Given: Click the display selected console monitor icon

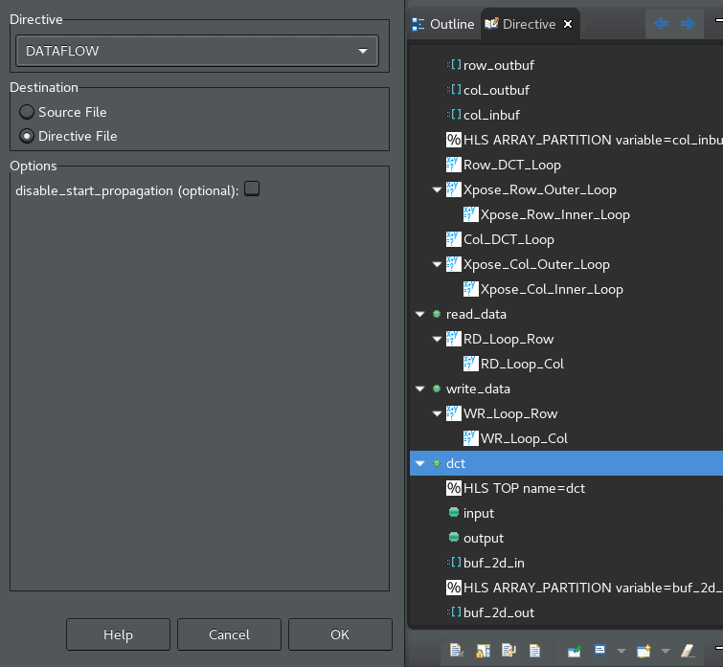Looking at the screenshot, I should [599, 651].
